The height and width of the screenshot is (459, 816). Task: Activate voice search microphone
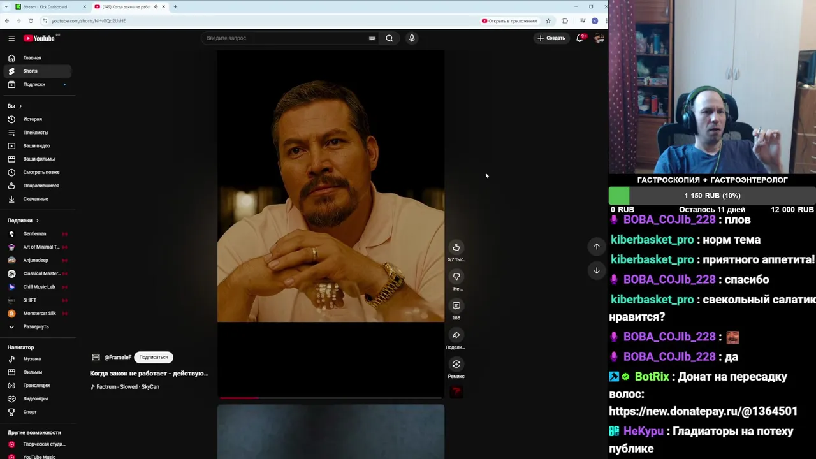412,38
